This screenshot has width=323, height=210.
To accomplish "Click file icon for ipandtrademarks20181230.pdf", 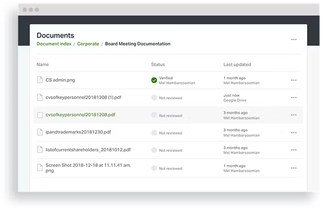I will [40, 132].
